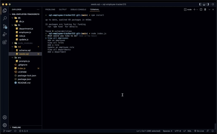Open the Run and Debug view icon

(x=5, y=34)
